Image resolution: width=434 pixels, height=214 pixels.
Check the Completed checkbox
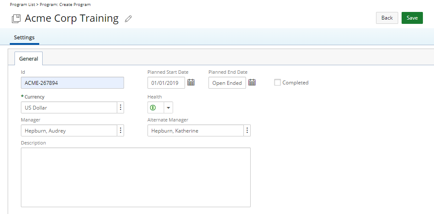[x=278, y=82]
